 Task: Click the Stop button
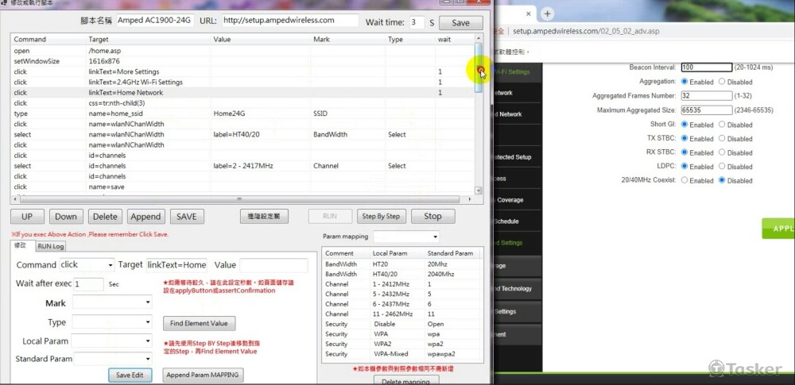[x=432, y=216]
